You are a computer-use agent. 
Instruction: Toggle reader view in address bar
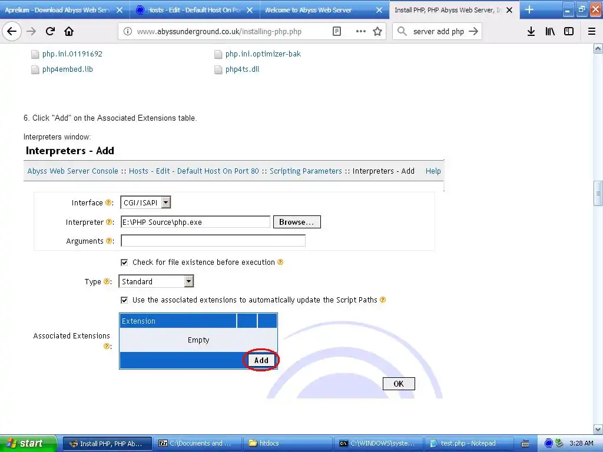click(336, 32)
